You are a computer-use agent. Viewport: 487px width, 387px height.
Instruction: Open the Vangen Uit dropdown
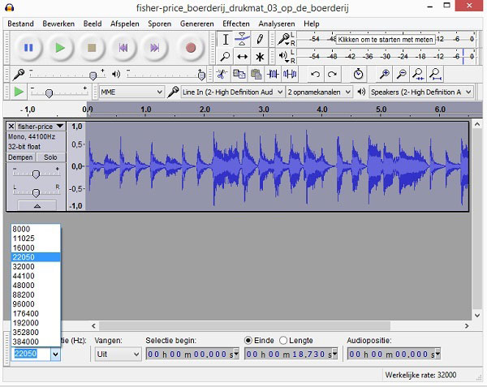118,354
